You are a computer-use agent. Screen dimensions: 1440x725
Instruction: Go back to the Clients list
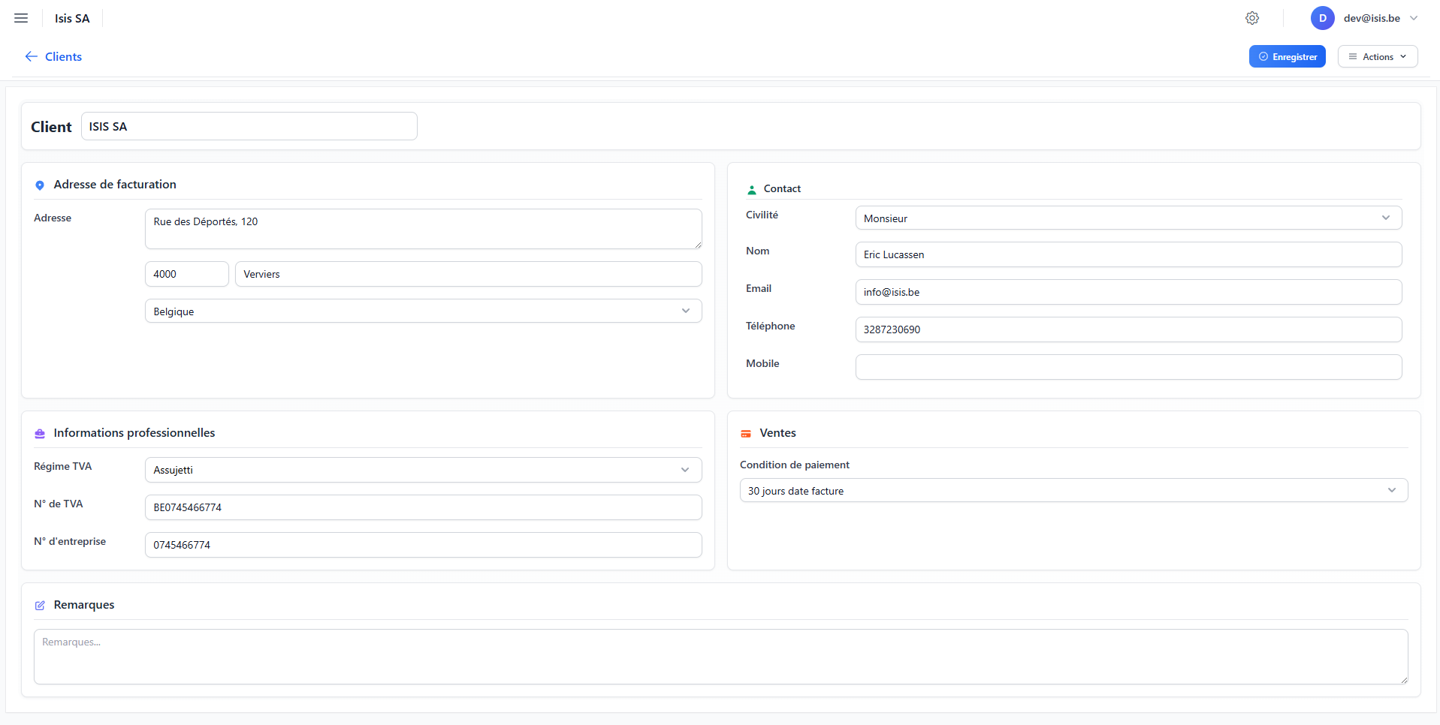point(53,57)
